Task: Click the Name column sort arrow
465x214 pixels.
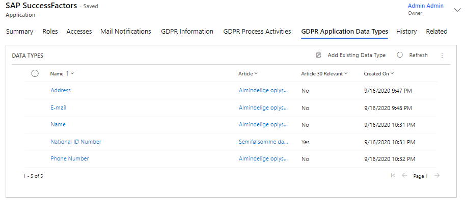Action: coord(67,73)
